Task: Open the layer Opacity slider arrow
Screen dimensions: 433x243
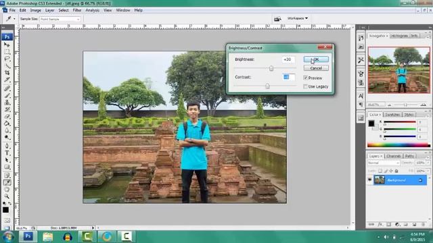Action: pyautogui.click(x=428, y=163)
